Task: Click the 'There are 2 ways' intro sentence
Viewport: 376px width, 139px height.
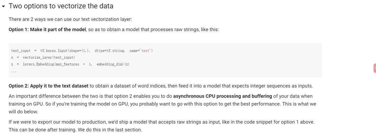Action: click(70, 19)
